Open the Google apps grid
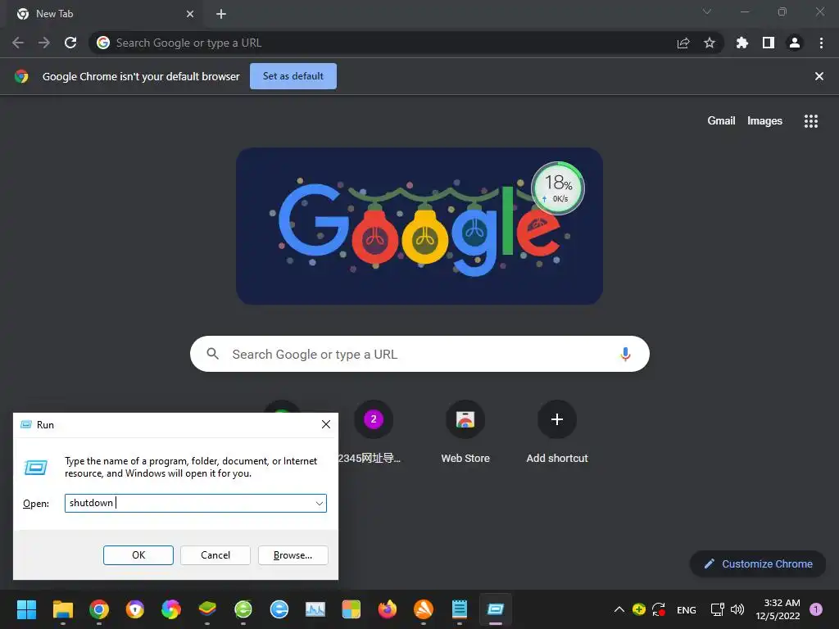The width and height of the screenshot is (839, 629). (811, 121)
